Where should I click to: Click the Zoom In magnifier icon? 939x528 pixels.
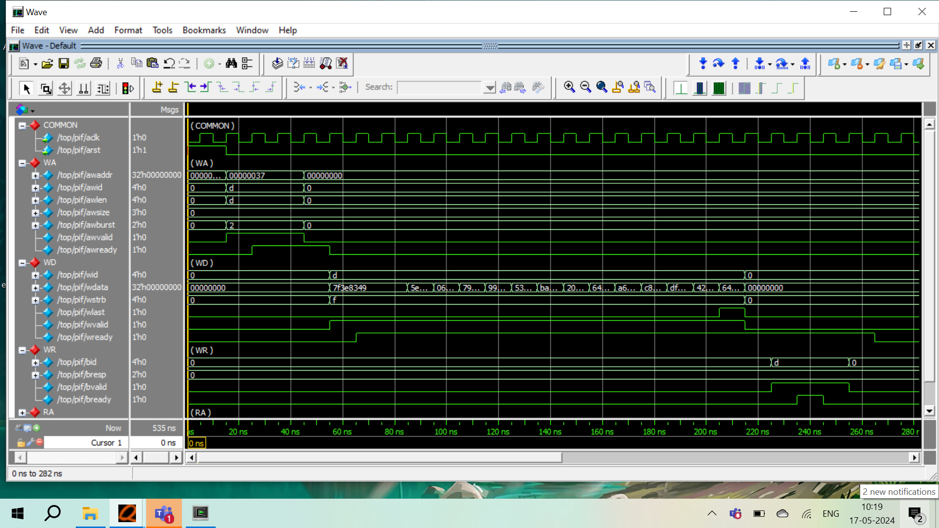569,88
